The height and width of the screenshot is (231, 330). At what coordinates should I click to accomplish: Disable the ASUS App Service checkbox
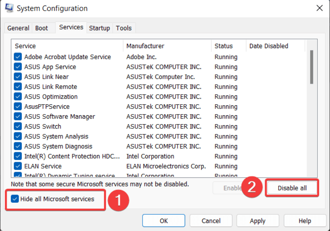point(17,67)
